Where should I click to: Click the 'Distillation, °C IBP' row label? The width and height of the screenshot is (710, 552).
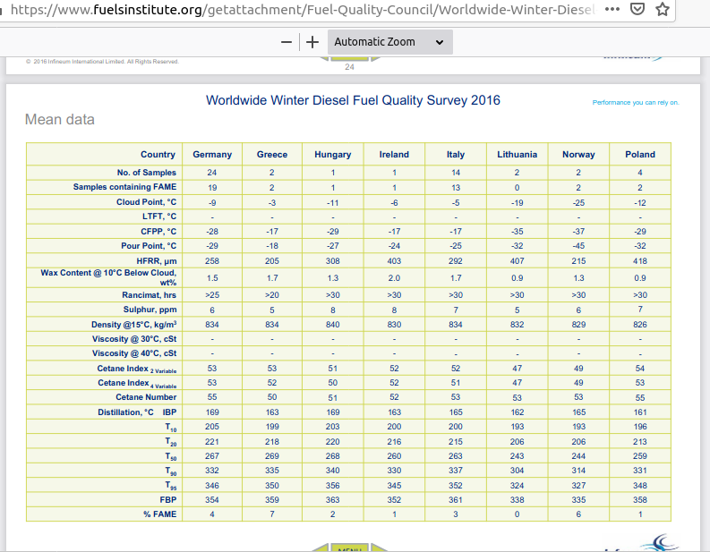point(137,412)
